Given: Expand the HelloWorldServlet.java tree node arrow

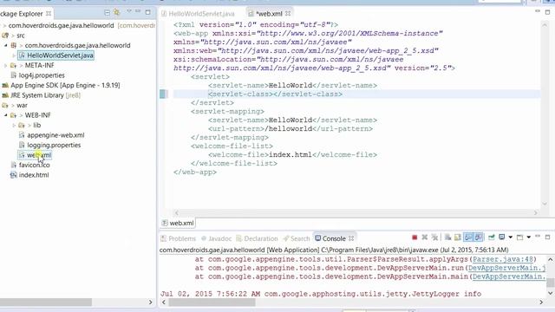Looking at the screenshot, I should click(x=14, y=55).
